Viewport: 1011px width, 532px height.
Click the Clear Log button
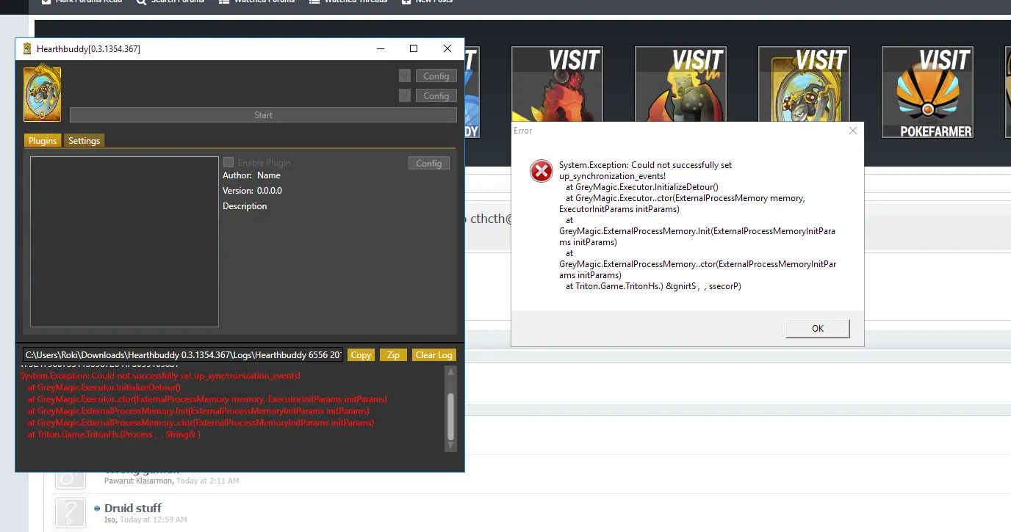click(434, 354)
